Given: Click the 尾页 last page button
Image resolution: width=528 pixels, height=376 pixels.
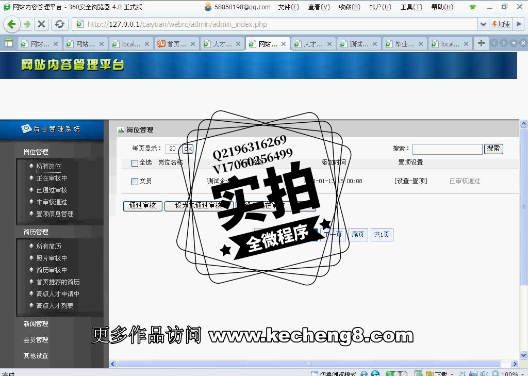Looking at the screenshot, I should pos(358,235).
